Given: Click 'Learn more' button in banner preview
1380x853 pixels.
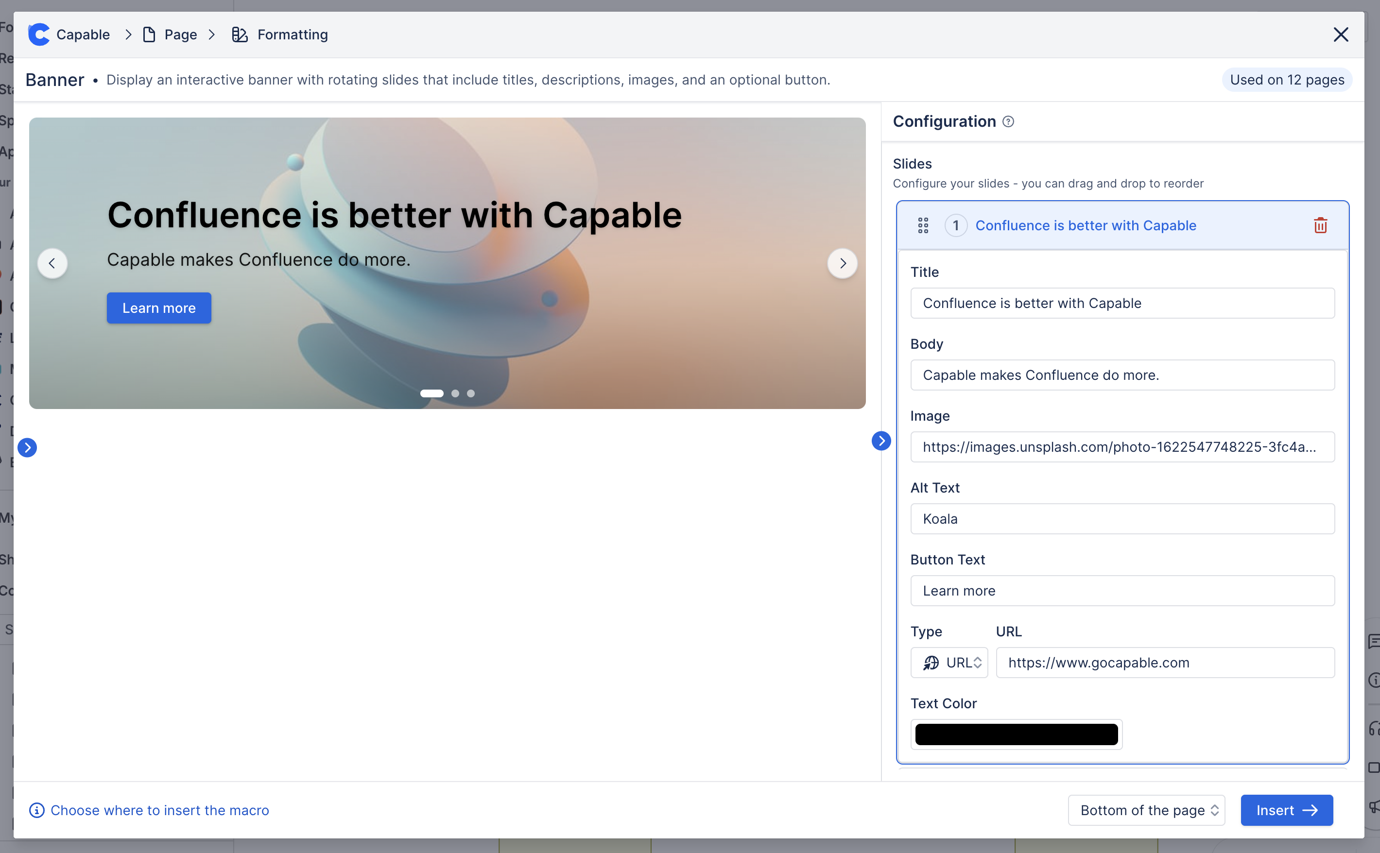Looking at the screenshot, I should click(159, 308).
